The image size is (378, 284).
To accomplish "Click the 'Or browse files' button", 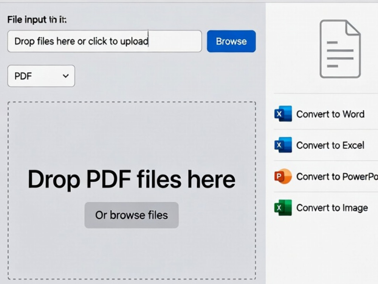I will [x=132, y=215].
